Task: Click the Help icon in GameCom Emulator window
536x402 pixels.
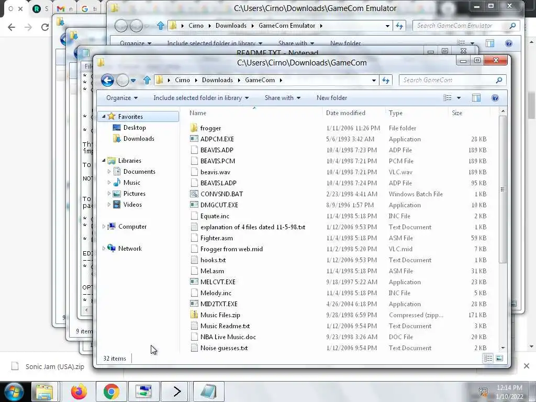Action: [509, 43]
